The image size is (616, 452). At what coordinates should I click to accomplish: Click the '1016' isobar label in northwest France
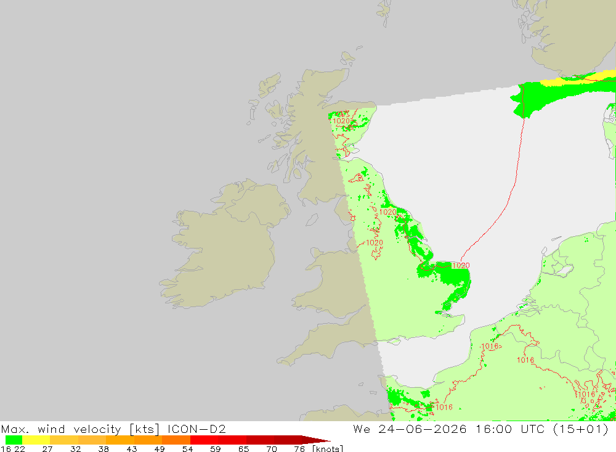[x=444, y=407]
